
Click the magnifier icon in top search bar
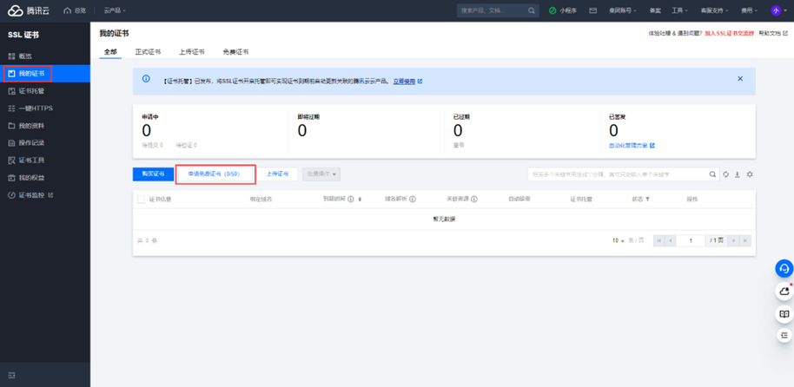click(x=531, y=10)
